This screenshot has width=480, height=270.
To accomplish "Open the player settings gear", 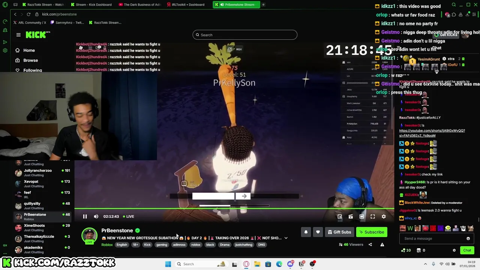I will (384, 216).
